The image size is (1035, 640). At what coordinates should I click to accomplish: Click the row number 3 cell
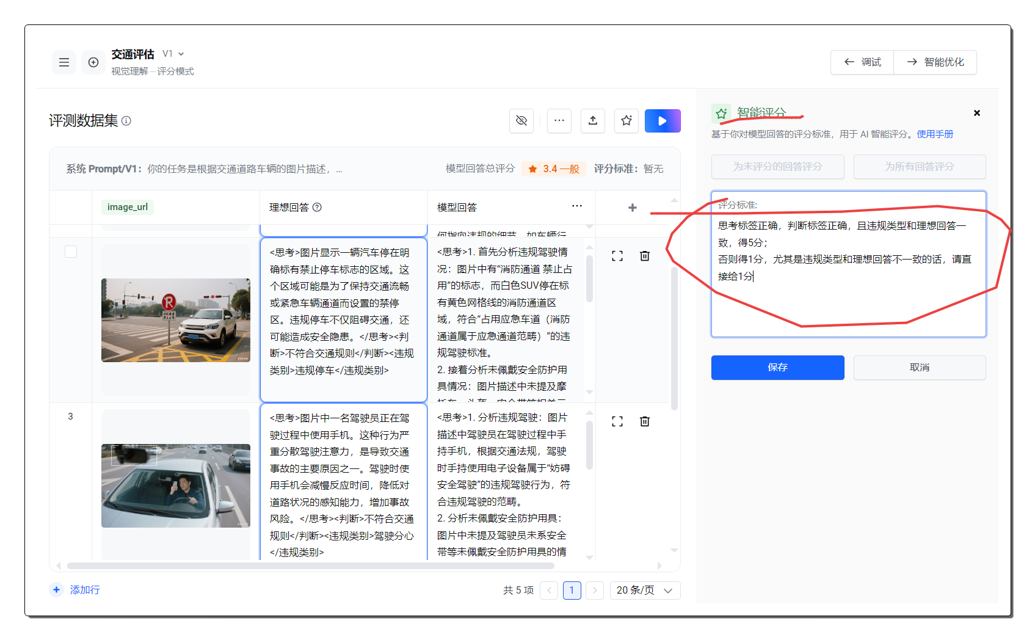70,416
